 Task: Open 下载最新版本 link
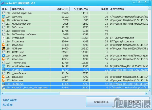(x=10, y=100)
